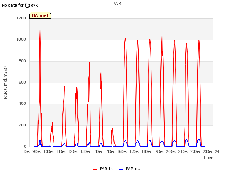Click the Dec 24 x-axis tick label
This screenshot has height=176, width=235.
213,151
